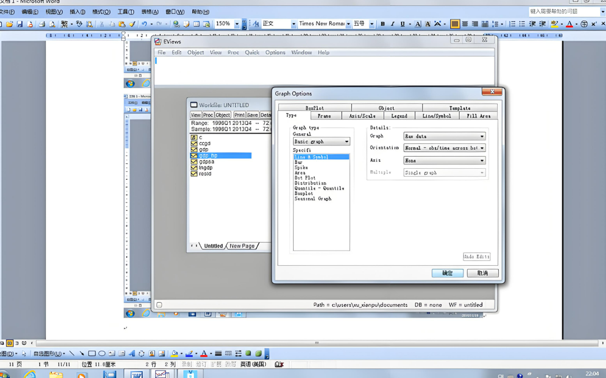Viewport: 606px width, 378px height.
Task: Open the zoom 150% dropdown
Action: point(237,24)
